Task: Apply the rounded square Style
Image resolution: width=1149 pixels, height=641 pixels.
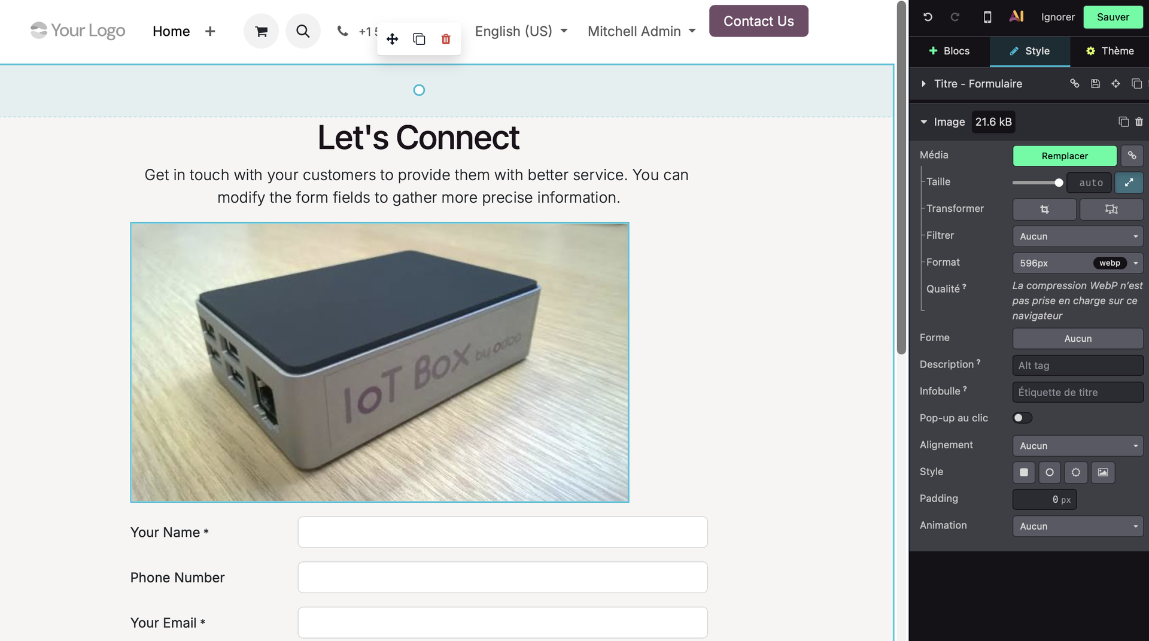Action: click(1024, 472)
